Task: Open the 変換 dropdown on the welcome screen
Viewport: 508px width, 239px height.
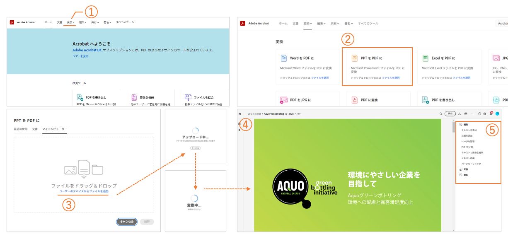Action: [x=71, y=22]
